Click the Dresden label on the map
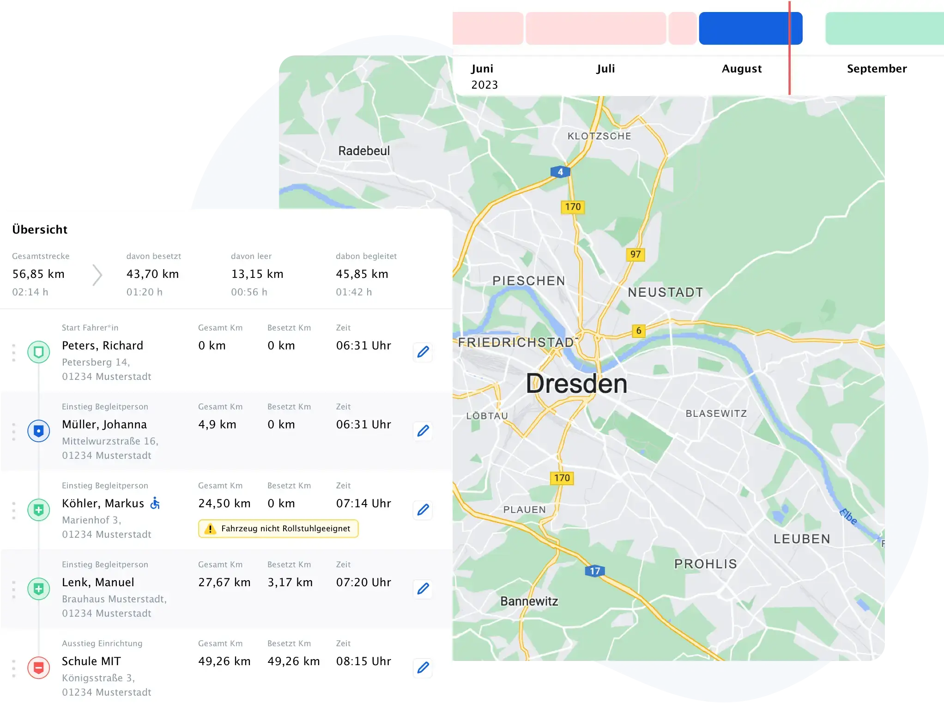 click(576, 384)
